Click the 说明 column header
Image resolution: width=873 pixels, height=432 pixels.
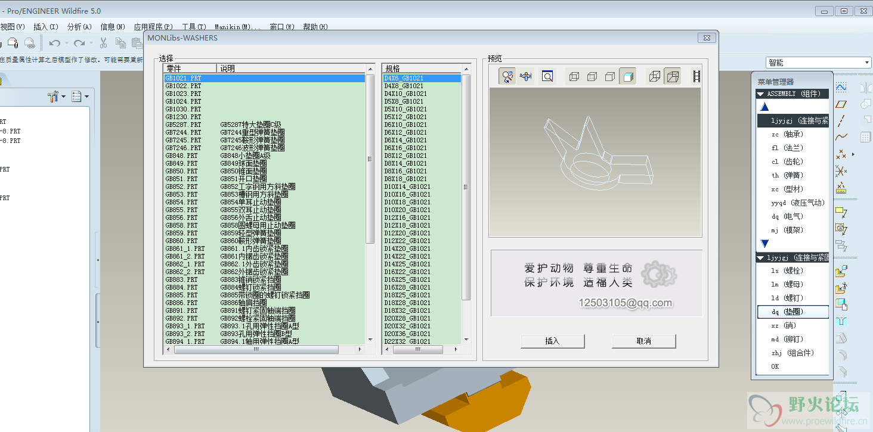291,69
